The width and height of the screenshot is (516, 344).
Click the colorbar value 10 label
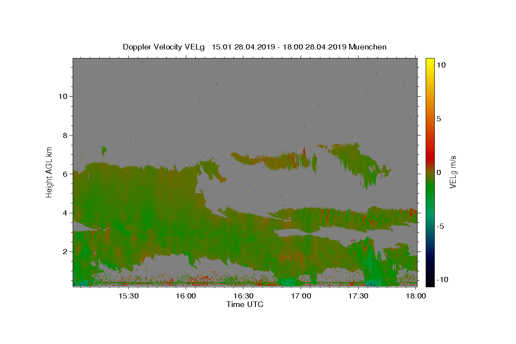(x=440, y=65)
